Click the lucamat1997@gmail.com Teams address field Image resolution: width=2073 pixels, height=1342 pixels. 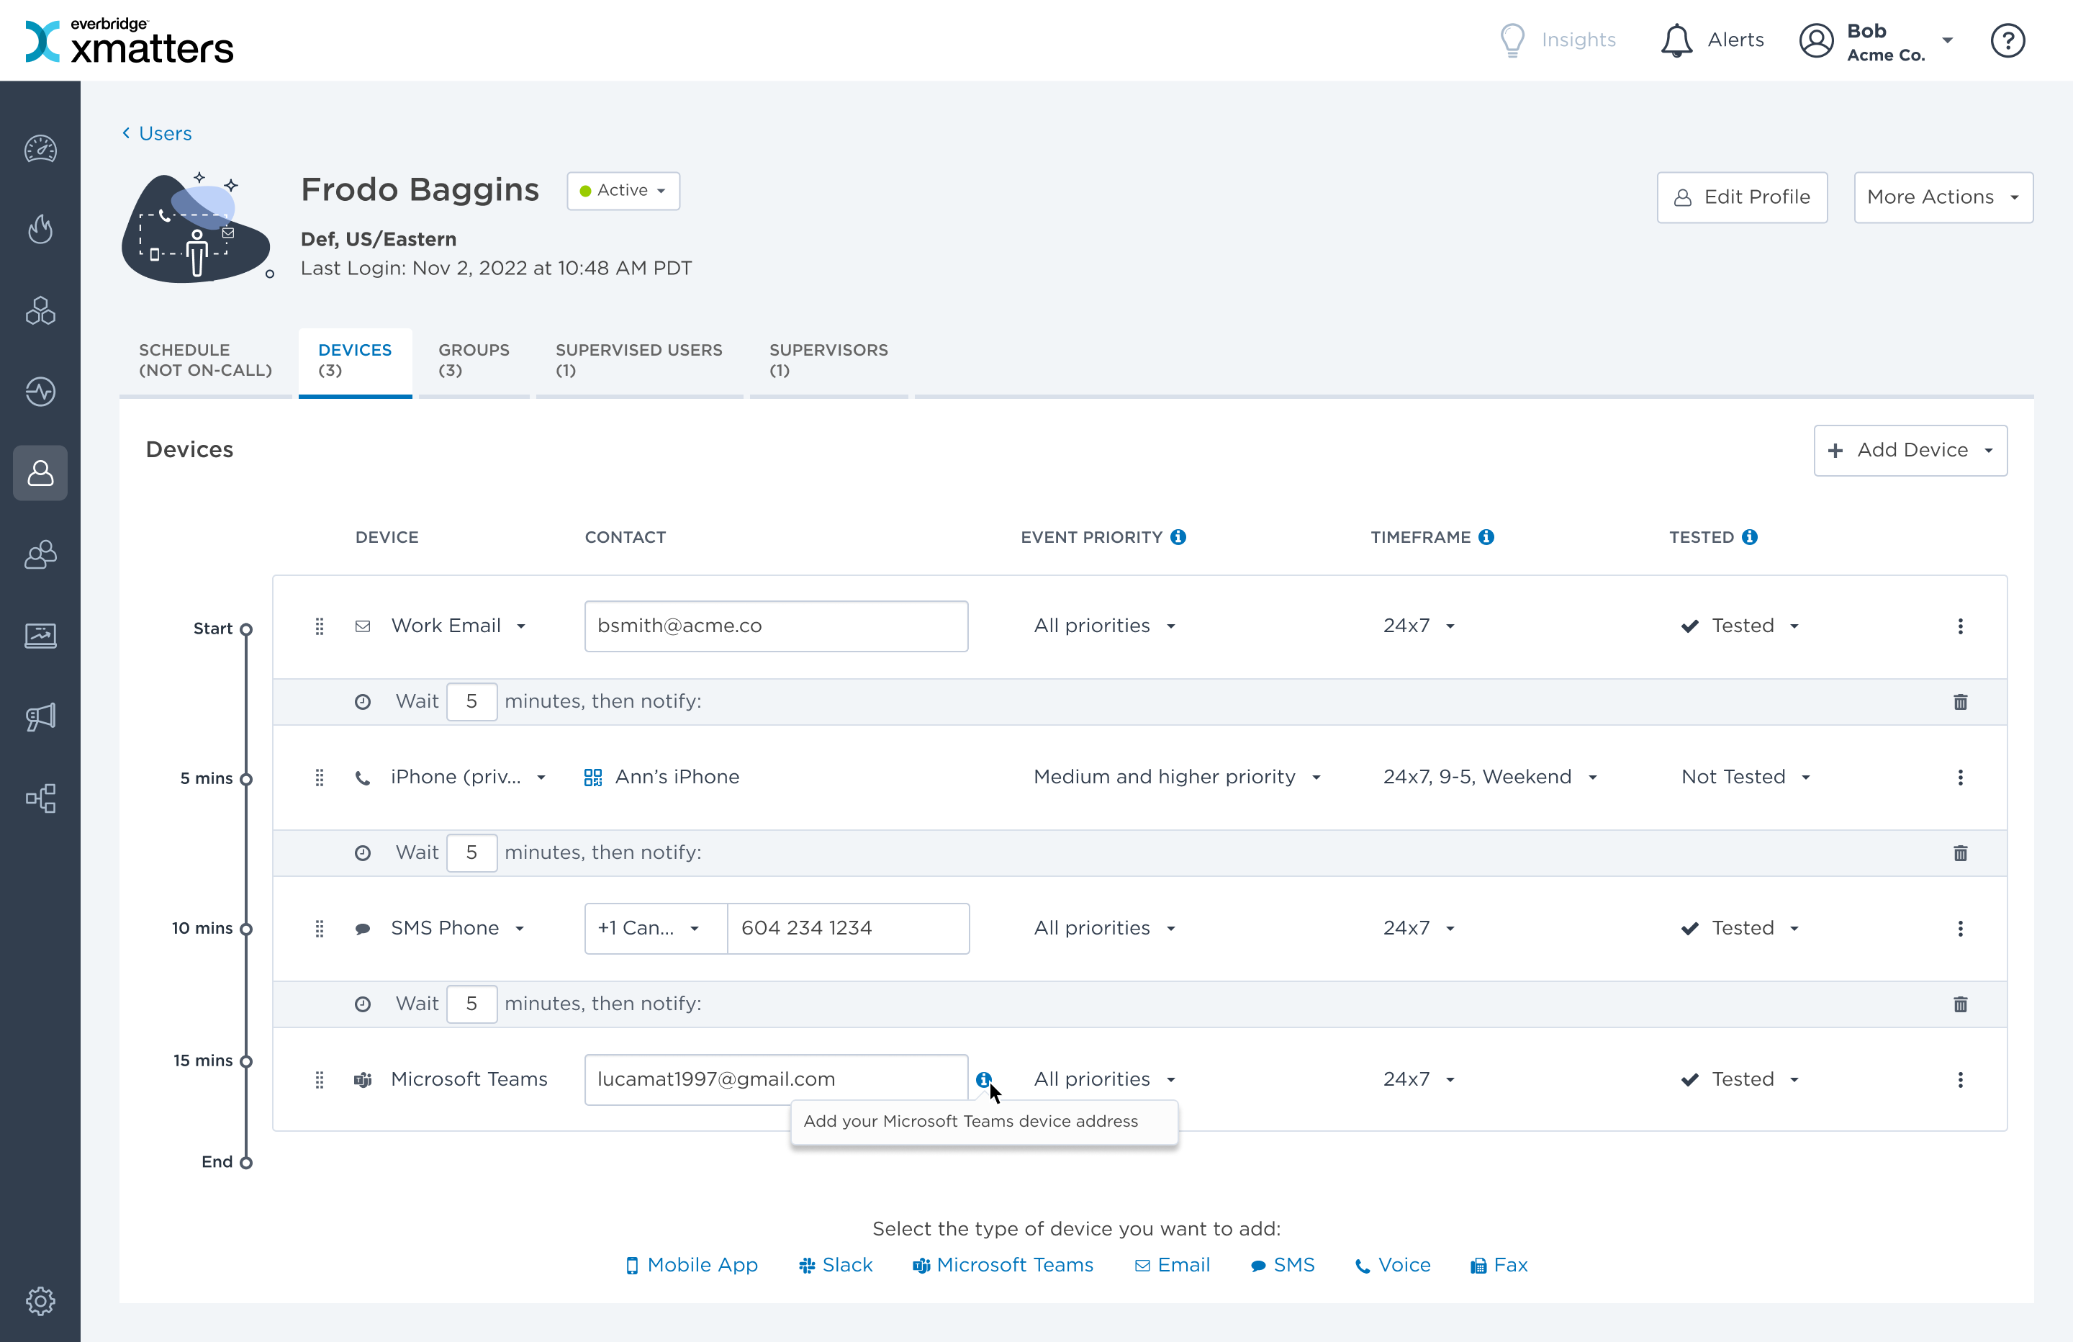click(776, 1078)
